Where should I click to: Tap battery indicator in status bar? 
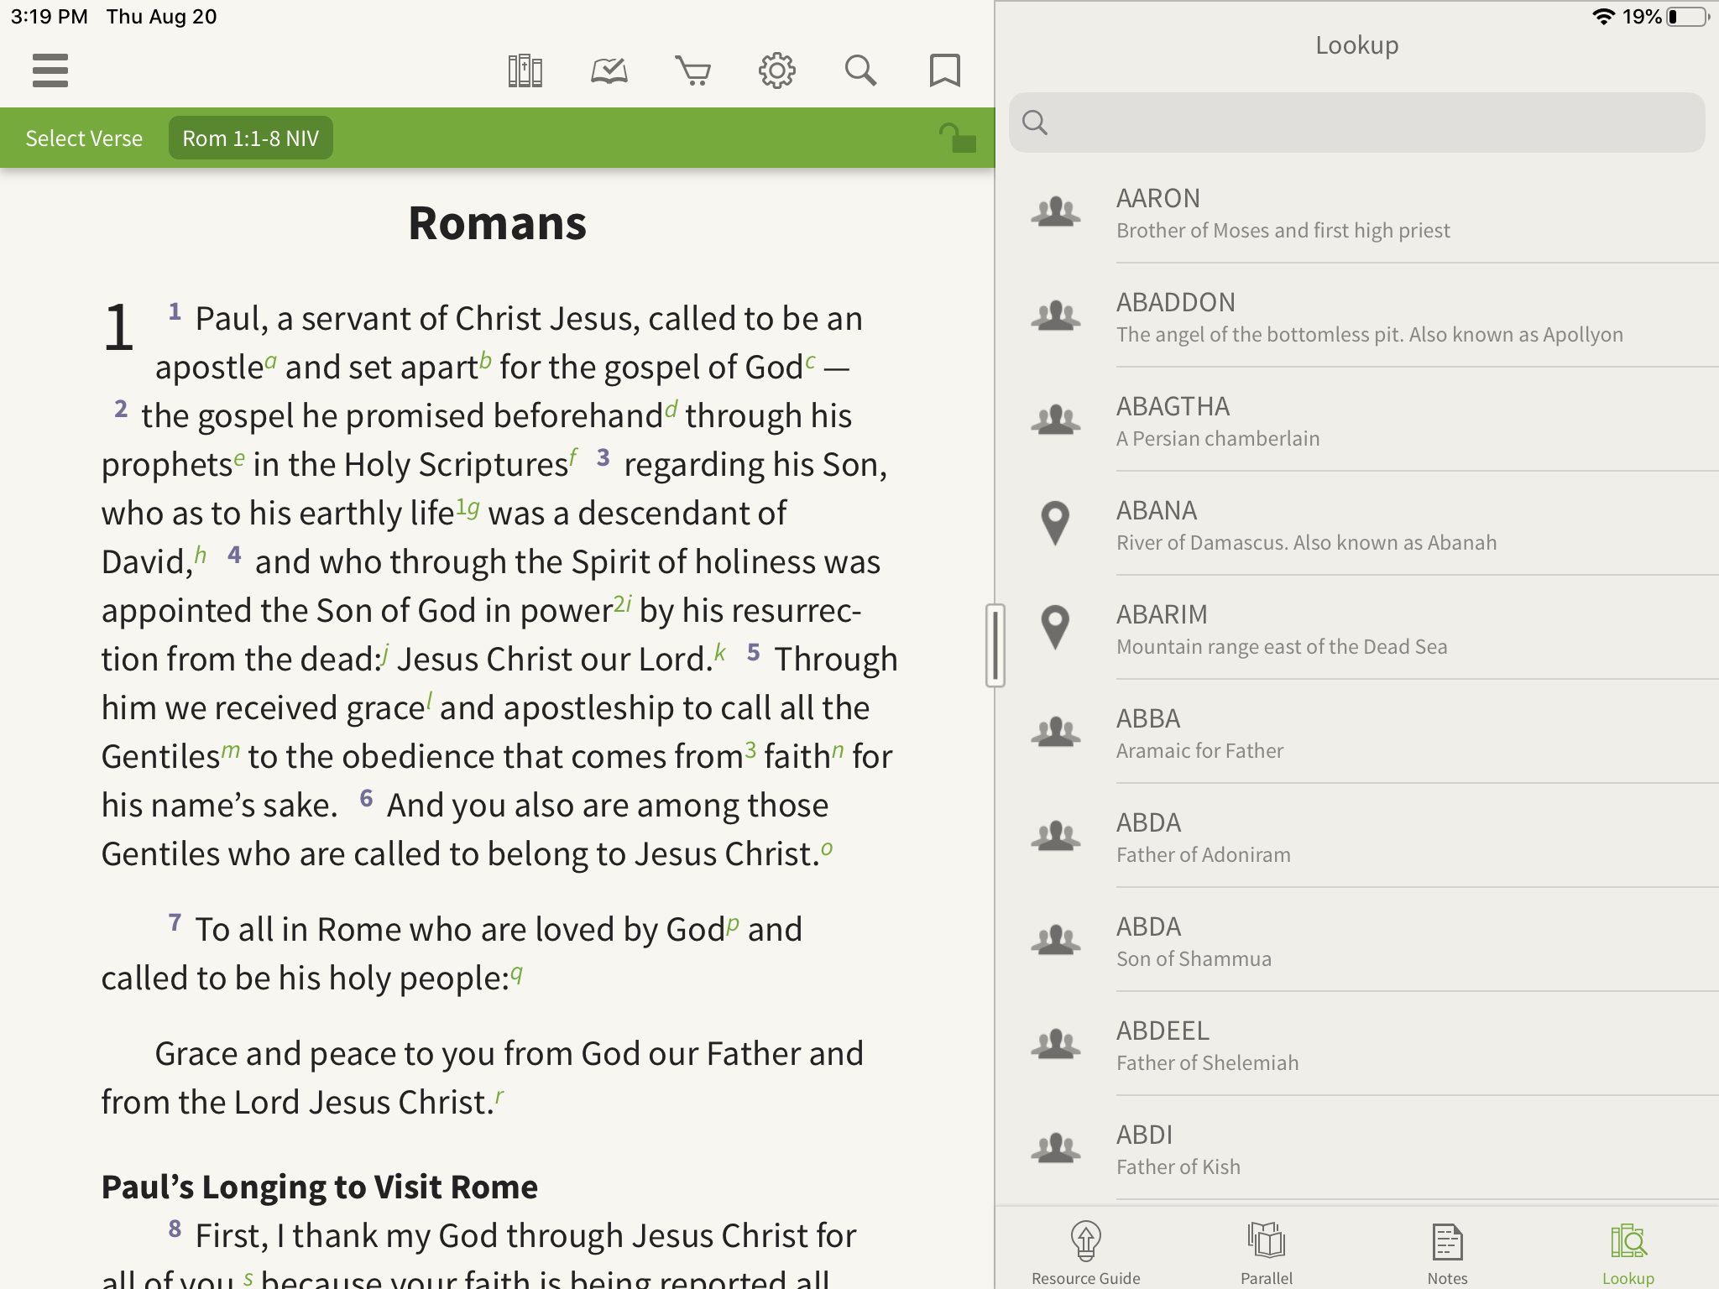click(x=1688, y=17)
